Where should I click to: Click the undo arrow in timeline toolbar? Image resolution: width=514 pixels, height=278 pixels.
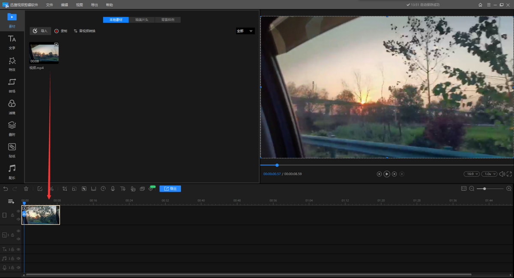[x=6, y=189]
